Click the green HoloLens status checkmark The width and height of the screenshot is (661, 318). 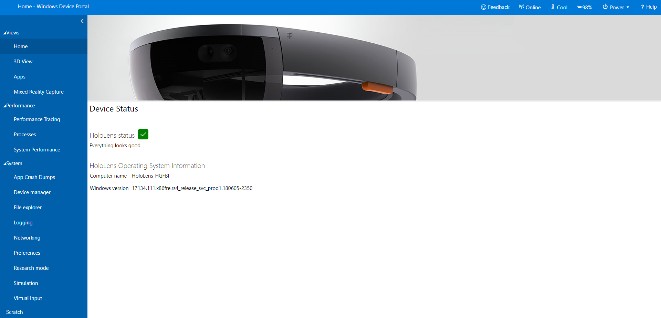pos(143,134)
